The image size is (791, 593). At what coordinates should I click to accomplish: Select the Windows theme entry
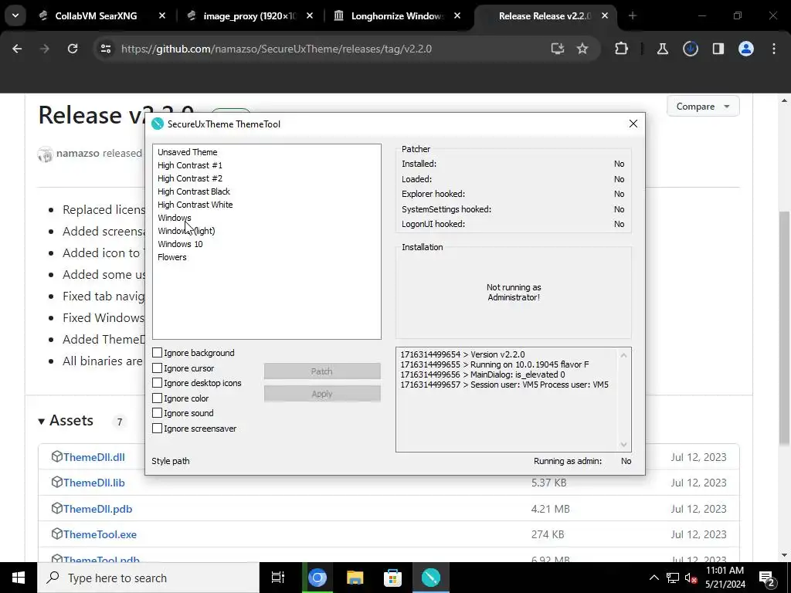point(174,217)
